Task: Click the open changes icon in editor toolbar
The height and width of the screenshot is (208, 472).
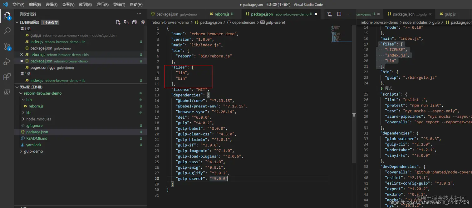Action: pyautogui.click(x=330, y=14)
